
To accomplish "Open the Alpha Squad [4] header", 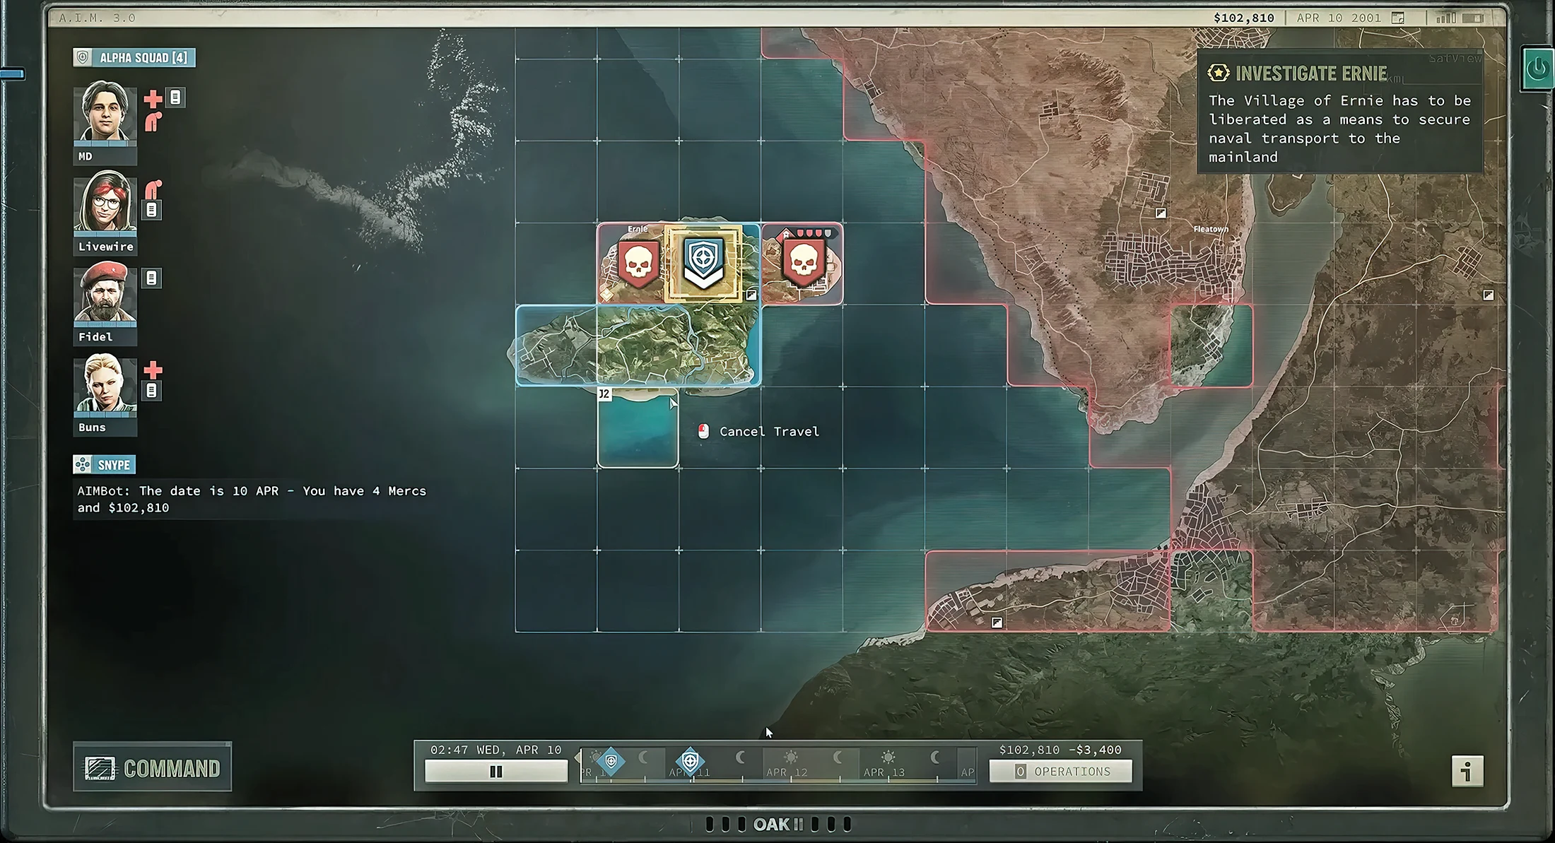I will (x=134, y=58).
